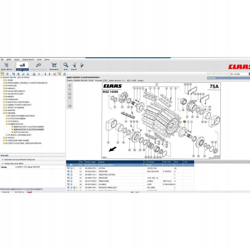Open the Drukuj menu

tap(17, 59)
